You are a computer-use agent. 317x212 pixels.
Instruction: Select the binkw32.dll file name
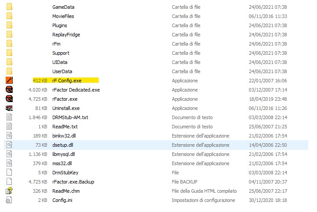coord(64,136)
